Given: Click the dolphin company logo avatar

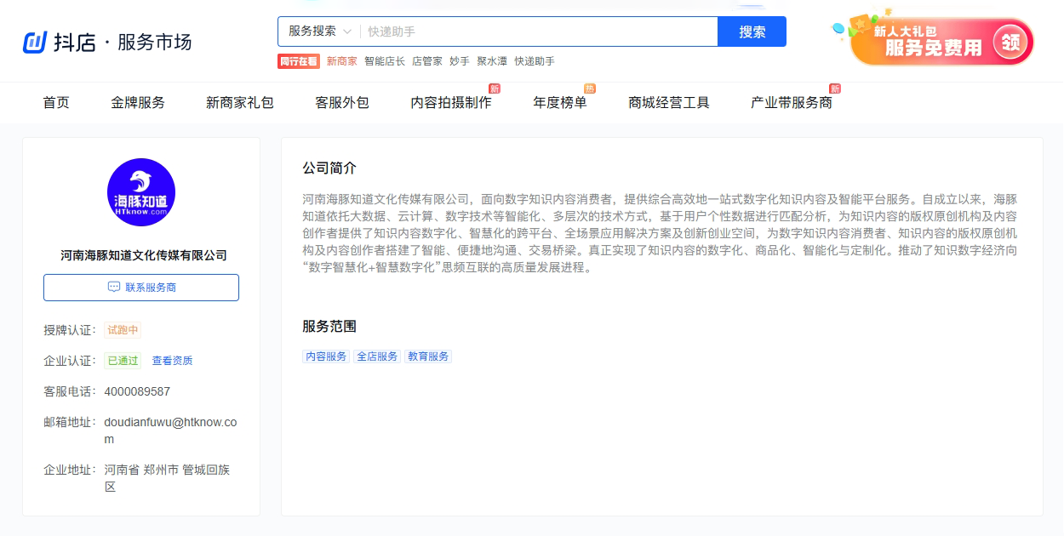Looking at the screenshot, I should 141,192.
